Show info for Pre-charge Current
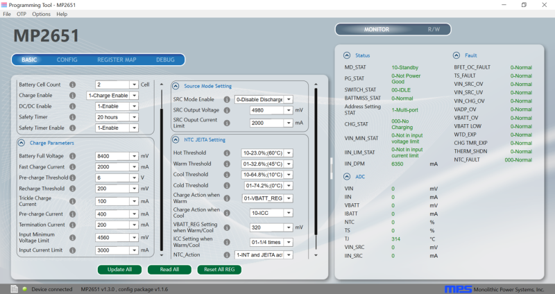555x294 pixels. [x=73, y=214]
